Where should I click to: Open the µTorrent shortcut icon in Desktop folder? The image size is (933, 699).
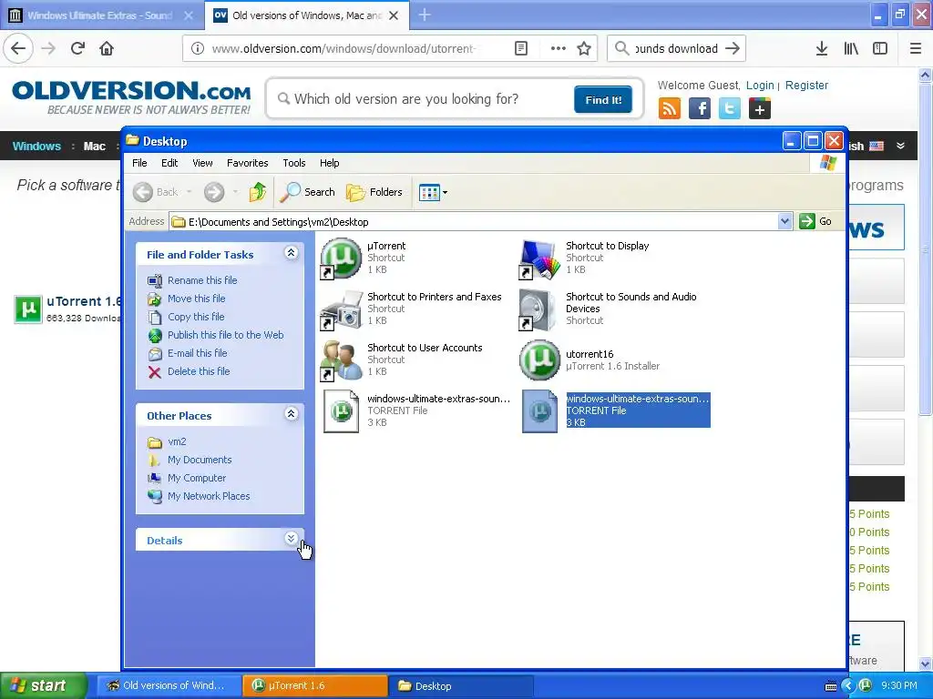click(341, 258)
